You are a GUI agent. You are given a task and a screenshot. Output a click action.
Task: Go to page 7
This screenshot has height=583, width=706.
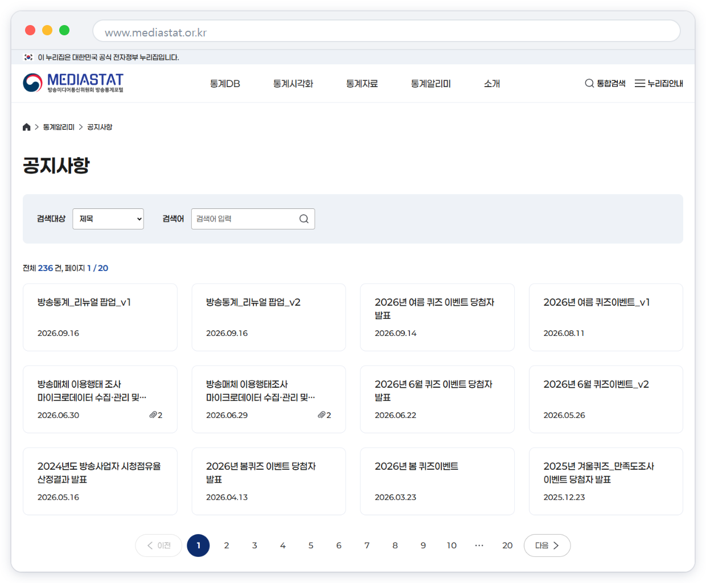[367, 545]
